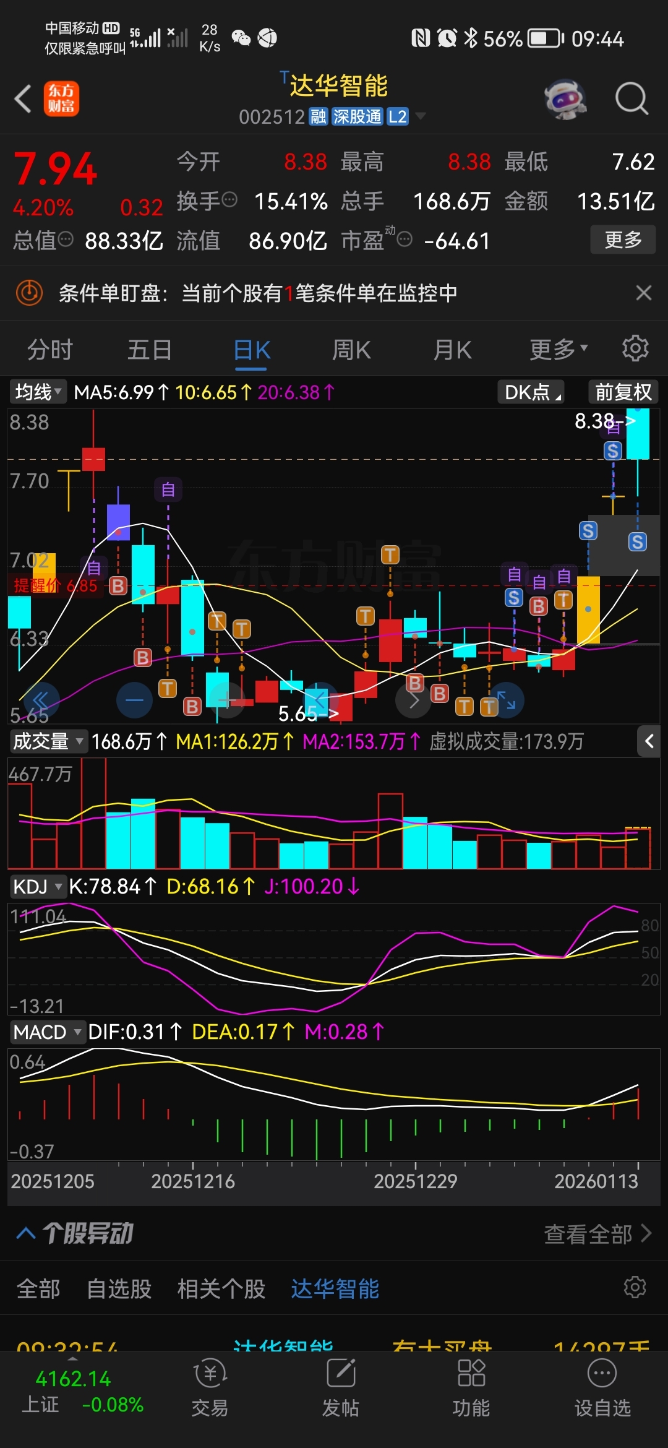Tap the 上证 index ticker

83,1391
